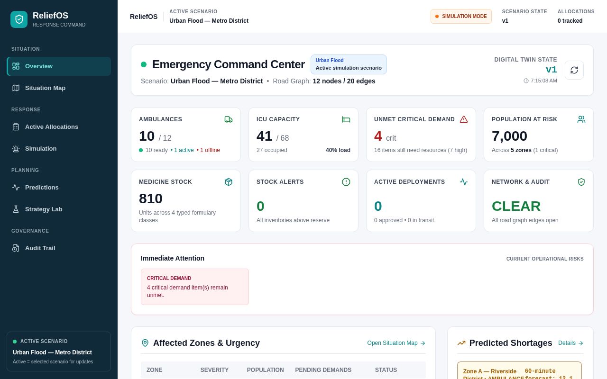
Task: Click the Urban Flood active simulation scenario badge
Action: (x=349, y=64)
